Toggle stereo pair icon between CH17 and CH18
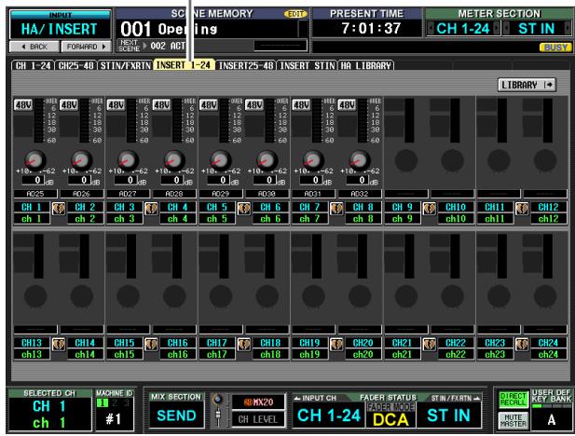The height and width of the screenshot is (436, 575). (244, 345)
